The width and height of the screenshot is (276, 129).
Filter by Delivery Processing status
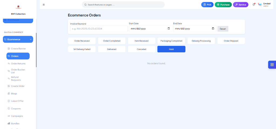pyautogui.click(x=201, y=41)
